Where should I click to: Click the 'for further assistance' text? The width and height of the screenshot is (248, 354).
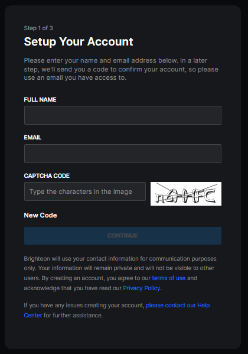coord(73,315)
